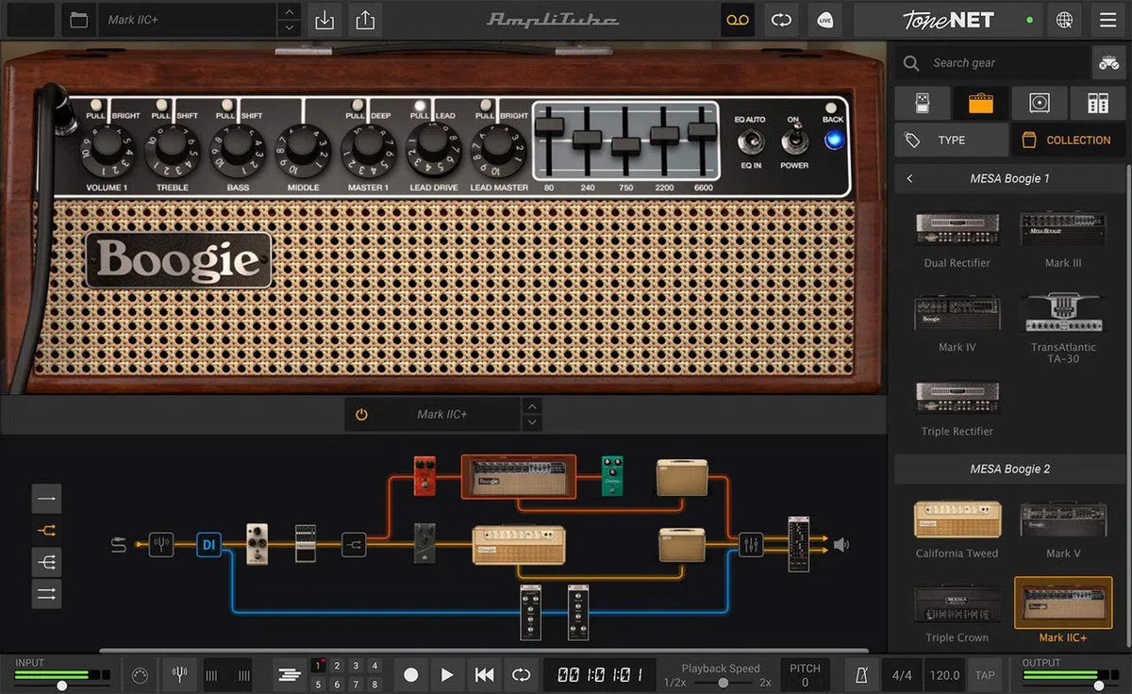Switch to the COLLECTION tab
Viewport: 1132px width, 694px height.
(1067, 140)
